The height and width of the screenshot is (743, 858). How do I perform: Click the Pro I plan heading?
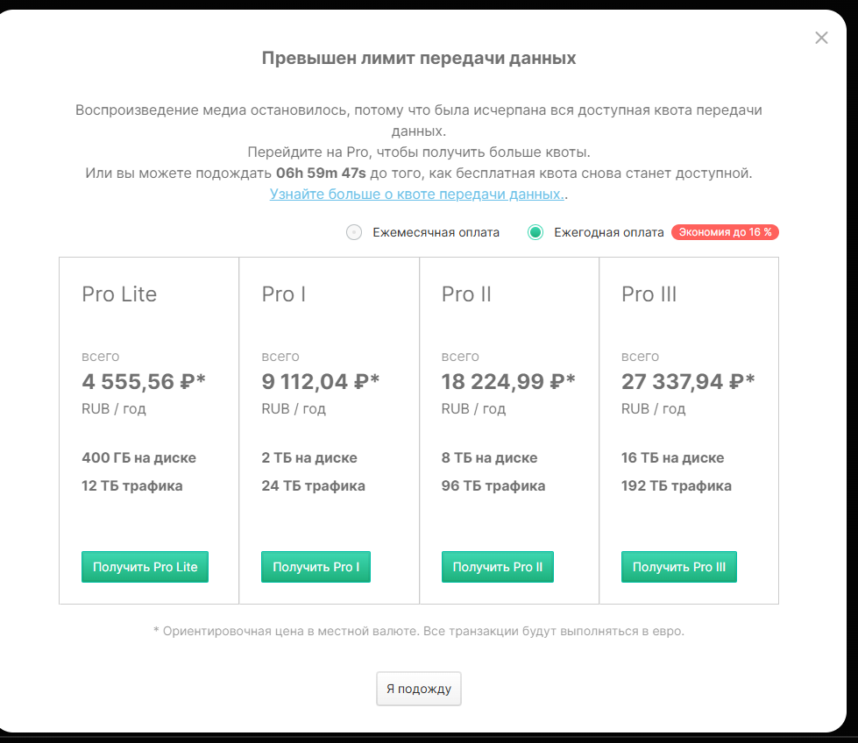point(284,294)
